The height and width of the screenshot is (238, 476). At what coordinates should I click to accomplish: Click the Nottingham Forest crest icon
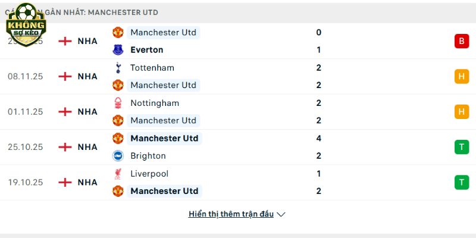tap(118, 103)
